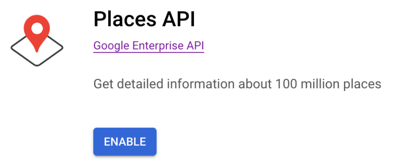Click the 'Get detailed information' description text
This screenshot has width=419, height=168.
click(237, 84)
